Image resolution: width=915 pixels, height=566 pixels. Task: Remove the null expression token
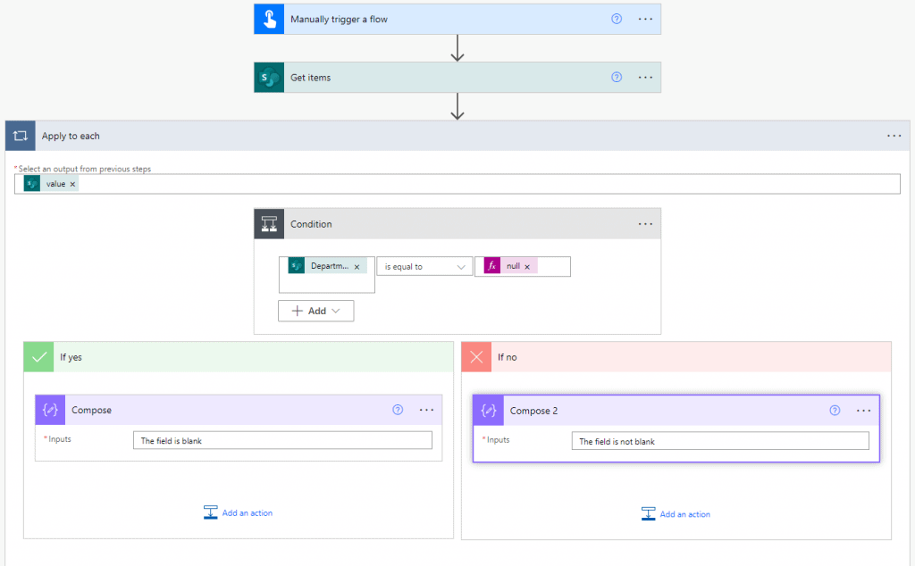point(527,266)
